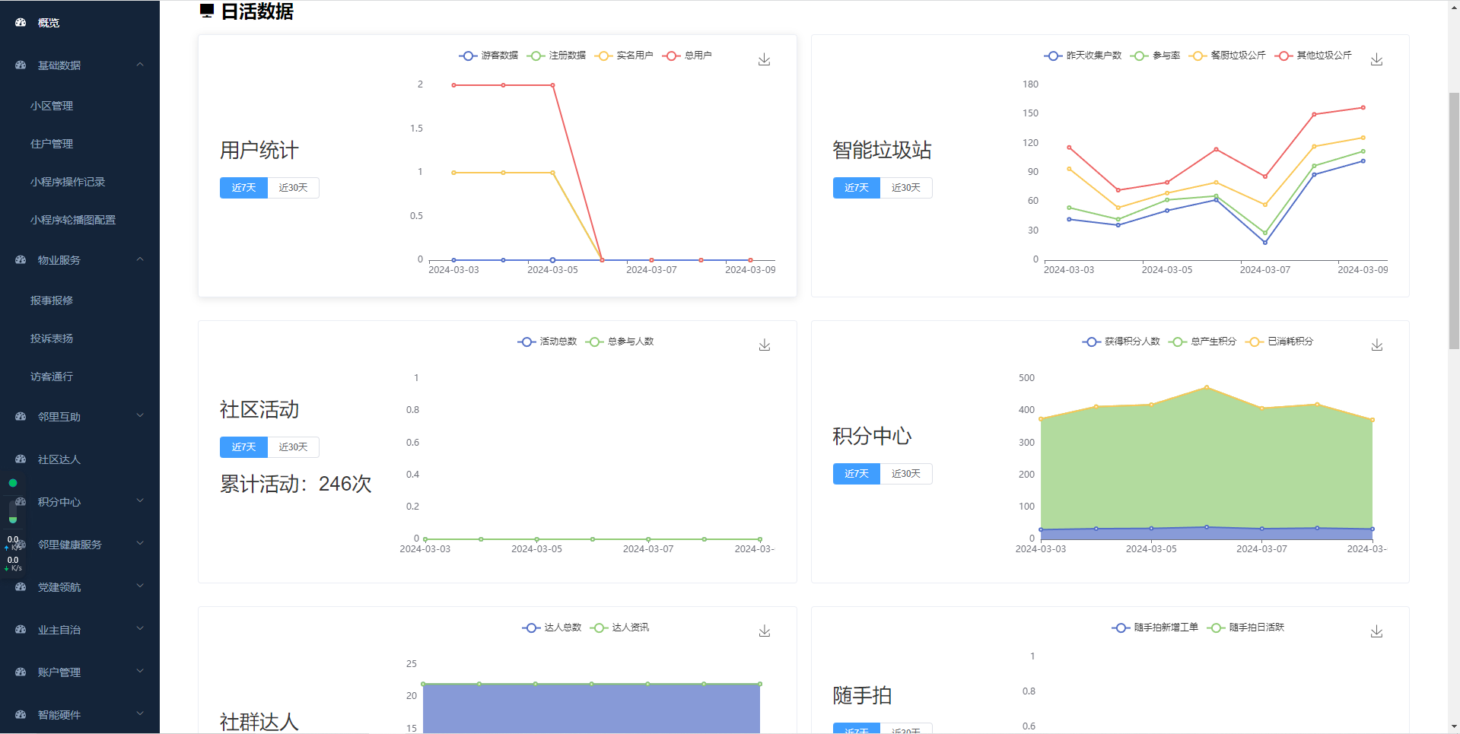Screen dimensions: 1460x734
Task: Download the 社群达人 chart image
Action: pyautogui.click(x=765, y=631)
